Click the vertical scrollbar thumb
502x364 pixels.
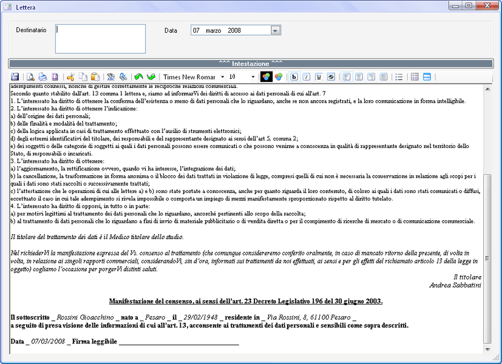click(487, 258)
